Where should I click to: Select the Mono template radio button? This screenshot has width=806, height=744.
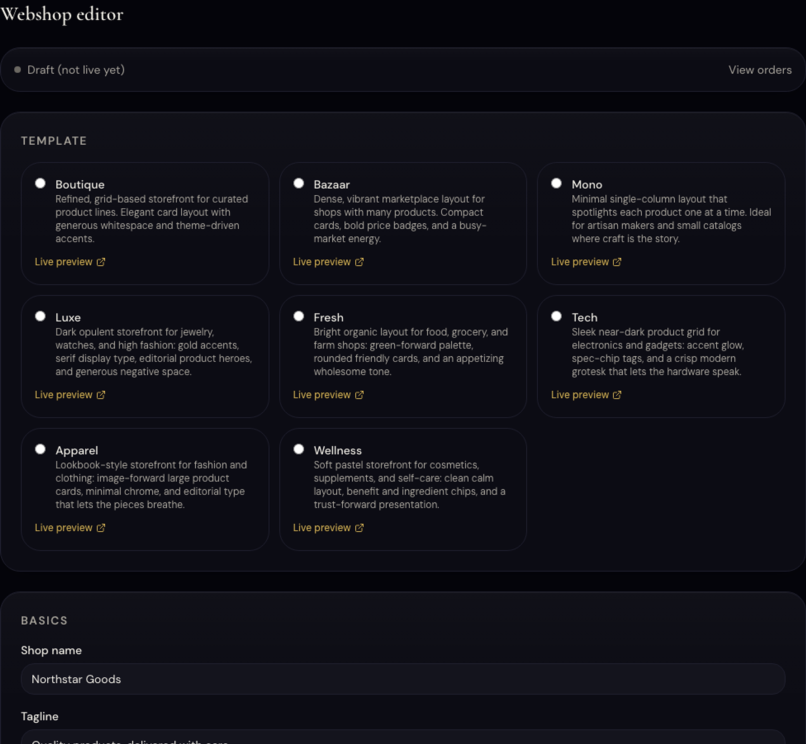point(556,183)
